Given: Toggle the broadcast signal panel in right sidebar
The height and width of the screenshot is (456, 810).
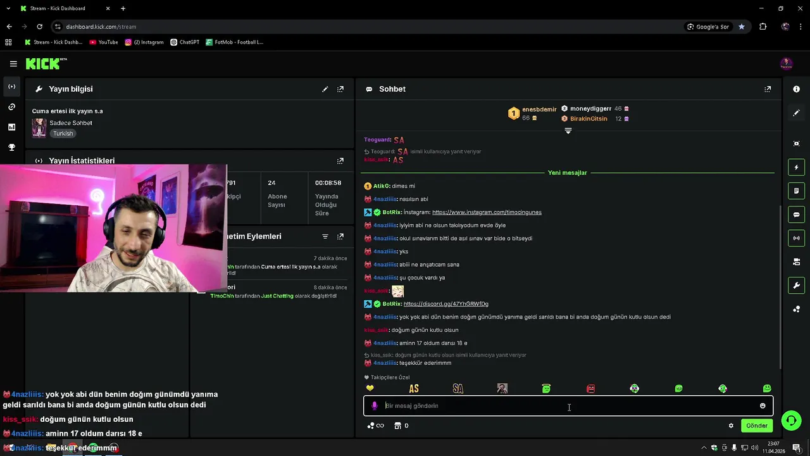Looking at the screenshot, I should coord(797,238).
